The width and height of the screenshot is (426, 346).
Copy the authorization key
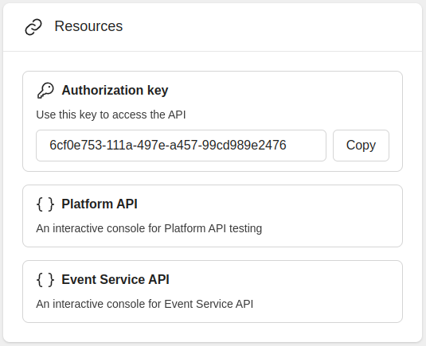(x=361, y=146)
